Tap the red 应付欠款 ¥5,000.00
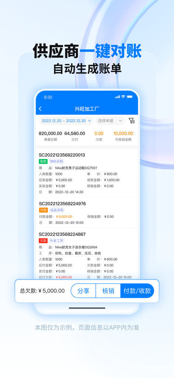Image resolution: width=174 pixels, height=378 pixels. click(x=64, y=277)
